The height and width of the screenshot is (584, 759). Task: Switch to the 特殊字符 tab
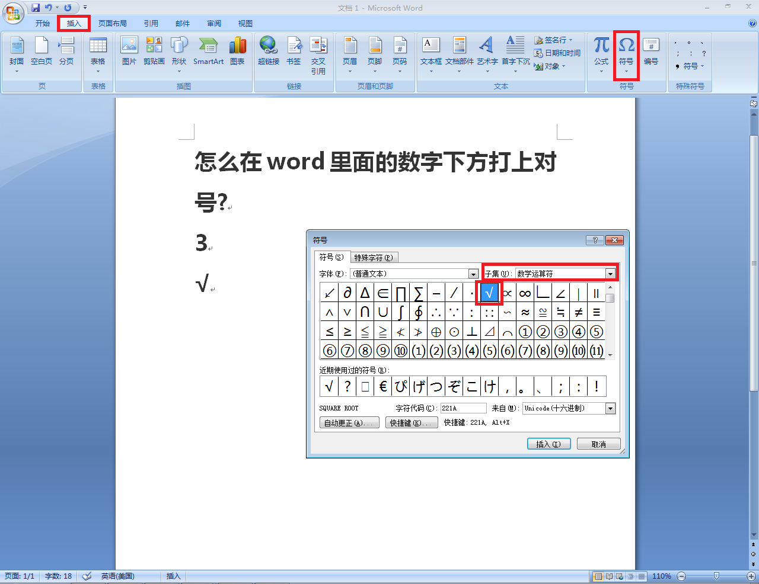click(374, 258)
